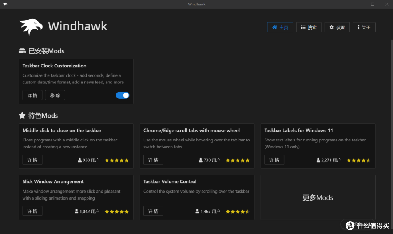
Task: Click 详情 on Slick Window Arrangement mod
Action: coord(32,211)
